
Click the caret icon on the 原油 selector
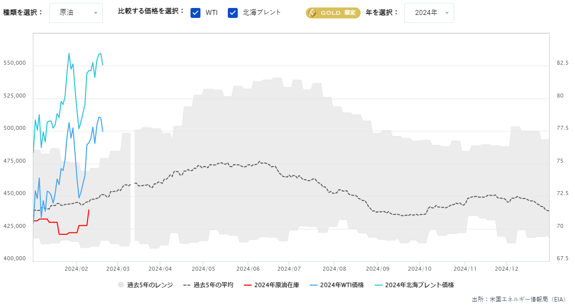[x=96, y=13]
